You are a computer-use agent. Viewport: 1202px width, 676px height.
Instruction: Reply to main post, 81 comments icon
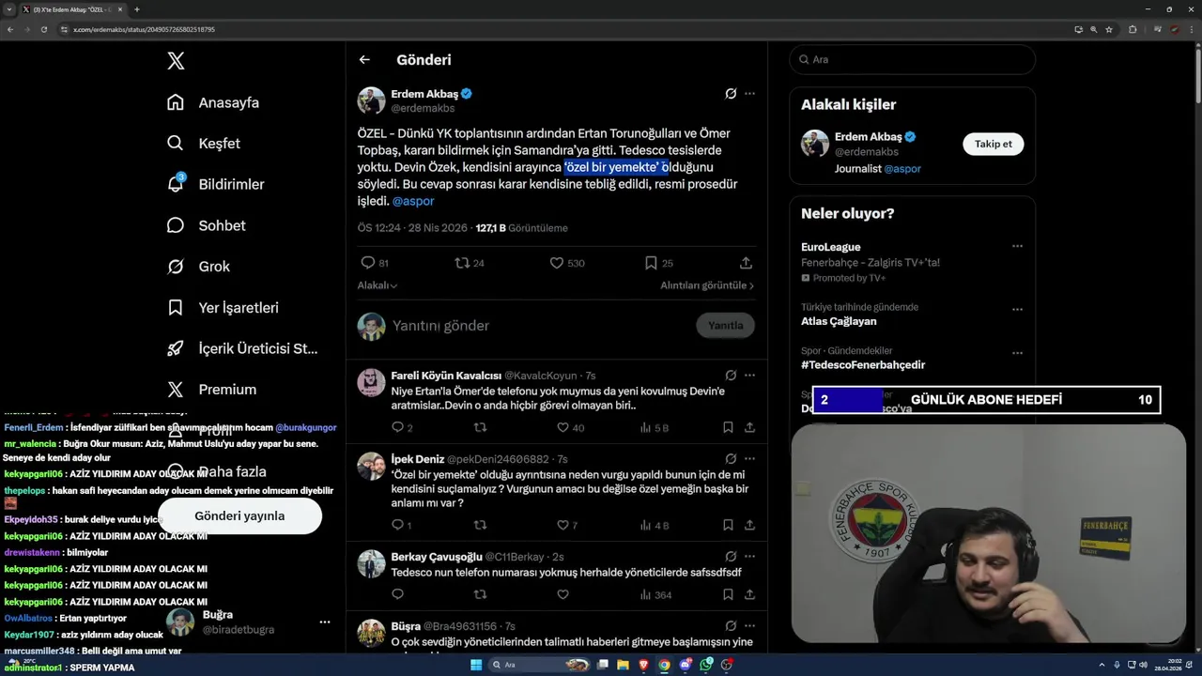[x=368, y=263]
